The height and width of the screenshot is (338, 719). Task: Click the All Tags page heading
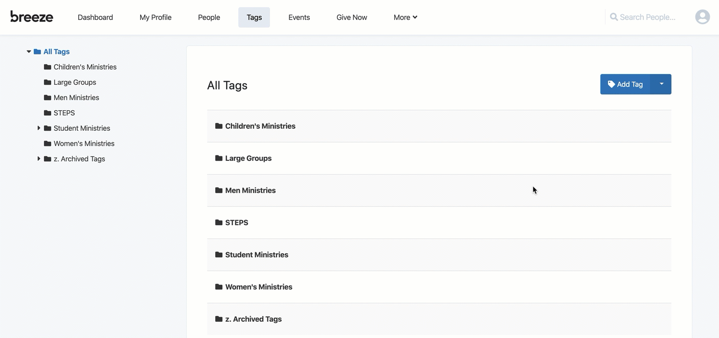[x=227, y=85]
